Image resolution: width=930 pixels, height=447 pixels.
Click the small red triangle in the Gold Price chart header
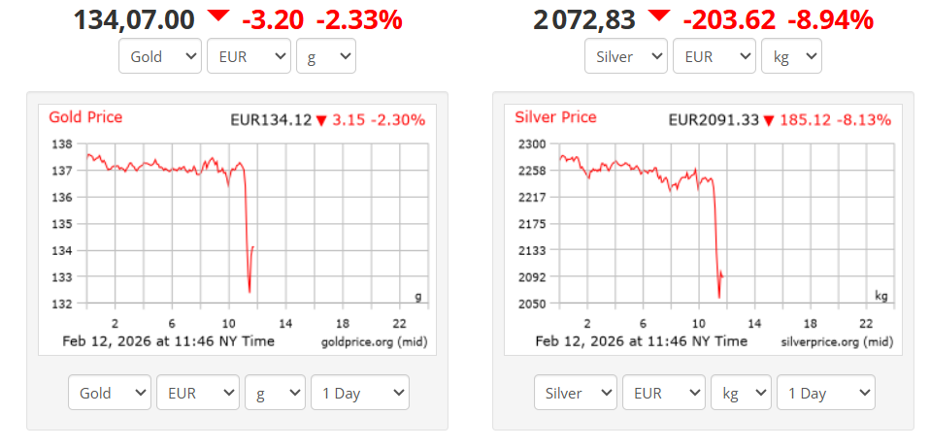(x=321, y=121)
